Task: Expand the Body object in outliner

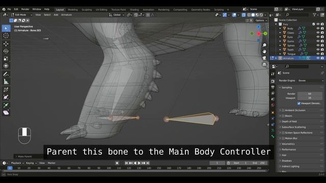Action: point(280,28)
